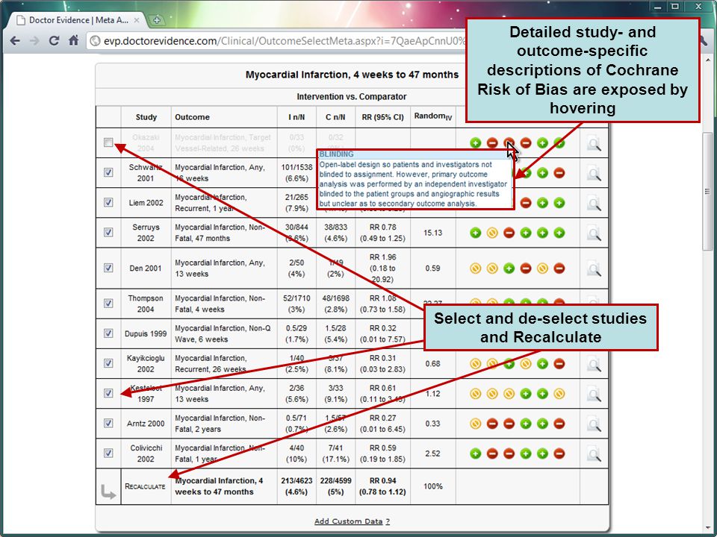
Task: Open the magnifier details icon for Den 2001
Action: (594, 269)
